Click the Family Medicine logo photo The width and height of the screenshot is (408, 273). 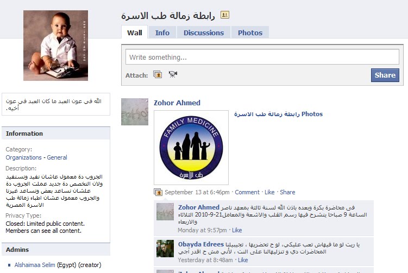coord(191,148)
